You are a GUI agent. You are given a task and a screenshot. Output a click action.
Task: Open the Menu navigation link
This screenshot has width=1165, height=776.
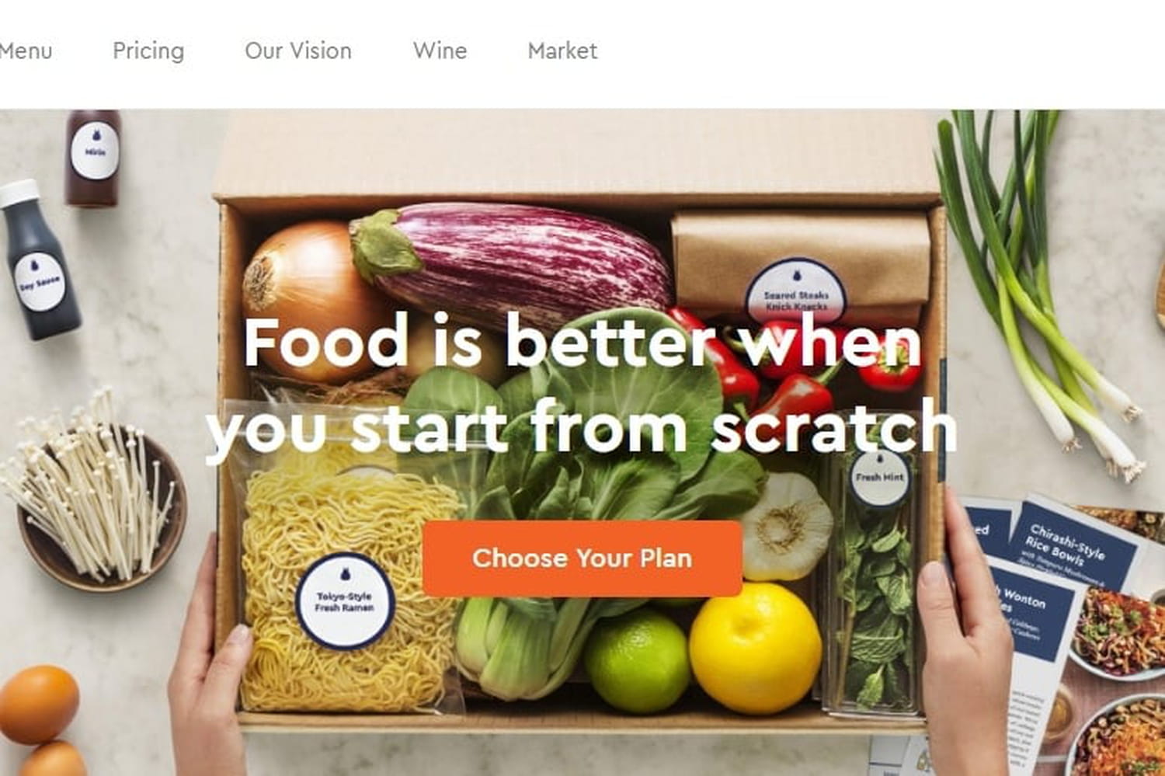pyautogui.click(x=25, y=51)
